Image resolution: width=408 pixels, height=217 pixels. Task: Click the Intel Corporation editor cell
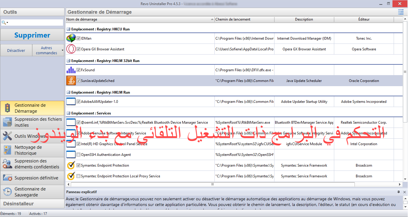coord(364,144)
